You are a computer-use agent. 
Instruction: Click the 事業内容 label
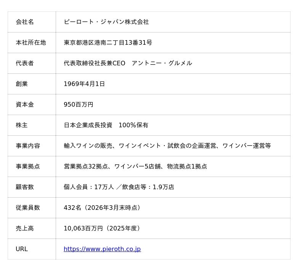[28, 146]
